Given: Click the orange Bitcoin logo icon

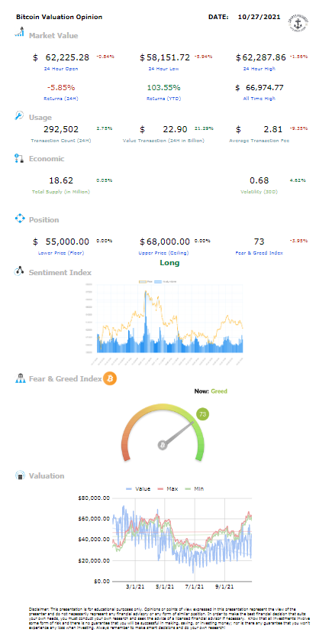Looking at the screenshot, I should [x=110, y=378].
